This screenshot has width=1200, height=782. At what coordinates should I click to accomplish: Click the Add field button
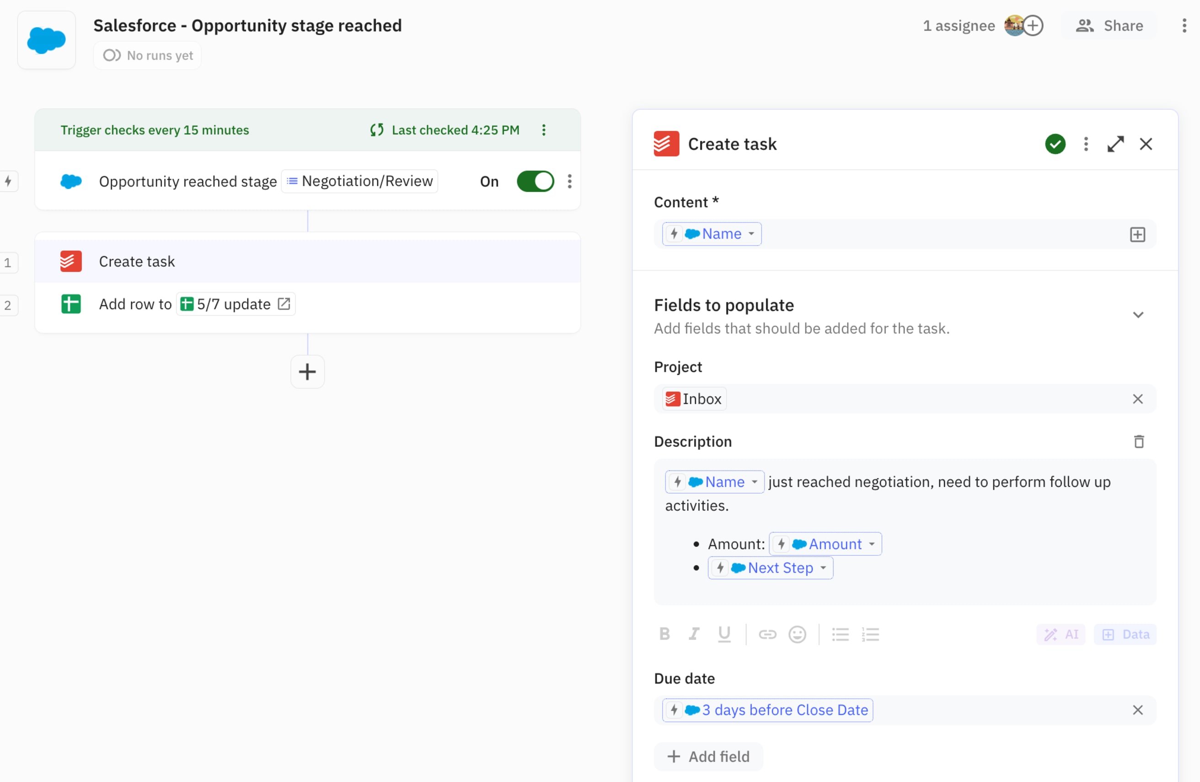[x=708, y=756]
